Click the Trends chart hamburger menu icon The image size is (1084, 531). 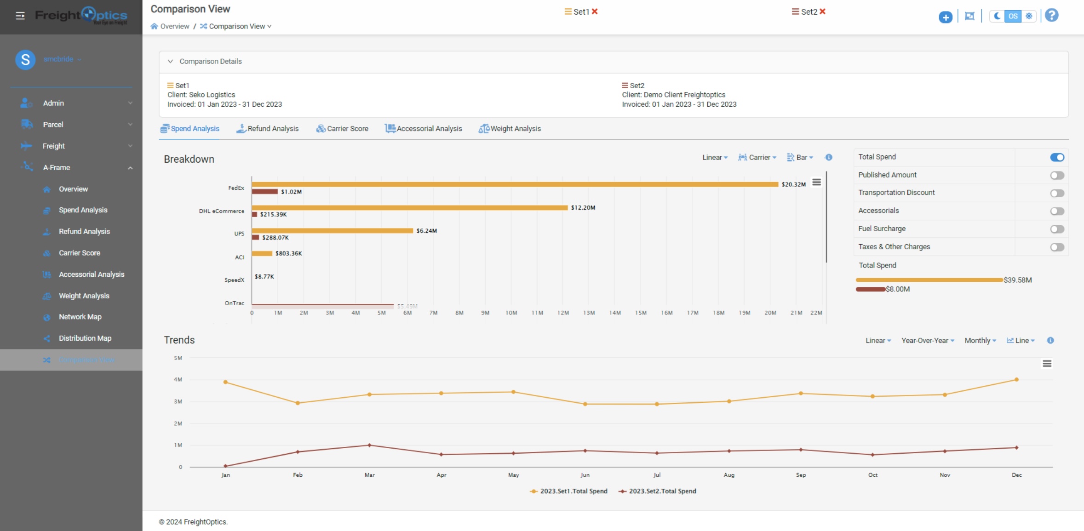click(x=1047, y=364)
